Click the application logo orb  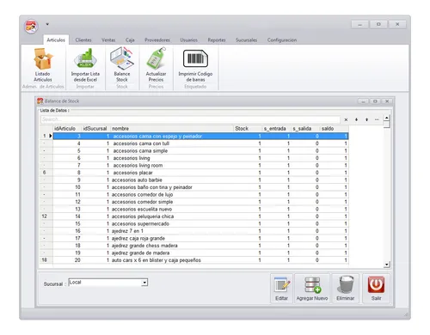[31, 27]
